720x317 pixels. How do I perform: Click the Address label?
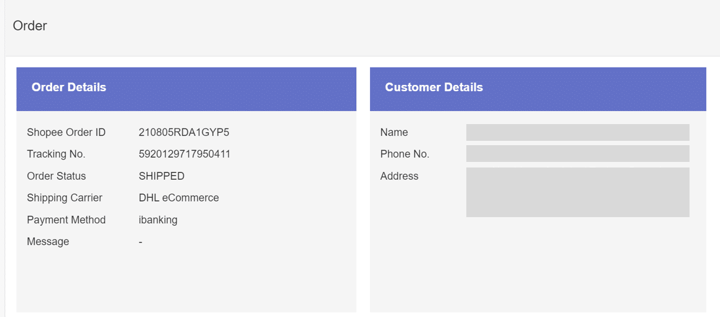[x=399, y=176]
